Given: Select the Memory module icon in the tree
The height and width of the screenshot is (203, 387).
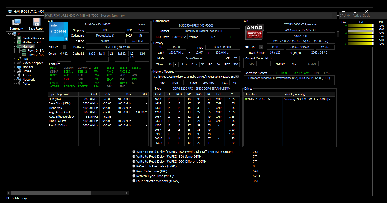Looking at the screenshot, I should coord(19,46).
